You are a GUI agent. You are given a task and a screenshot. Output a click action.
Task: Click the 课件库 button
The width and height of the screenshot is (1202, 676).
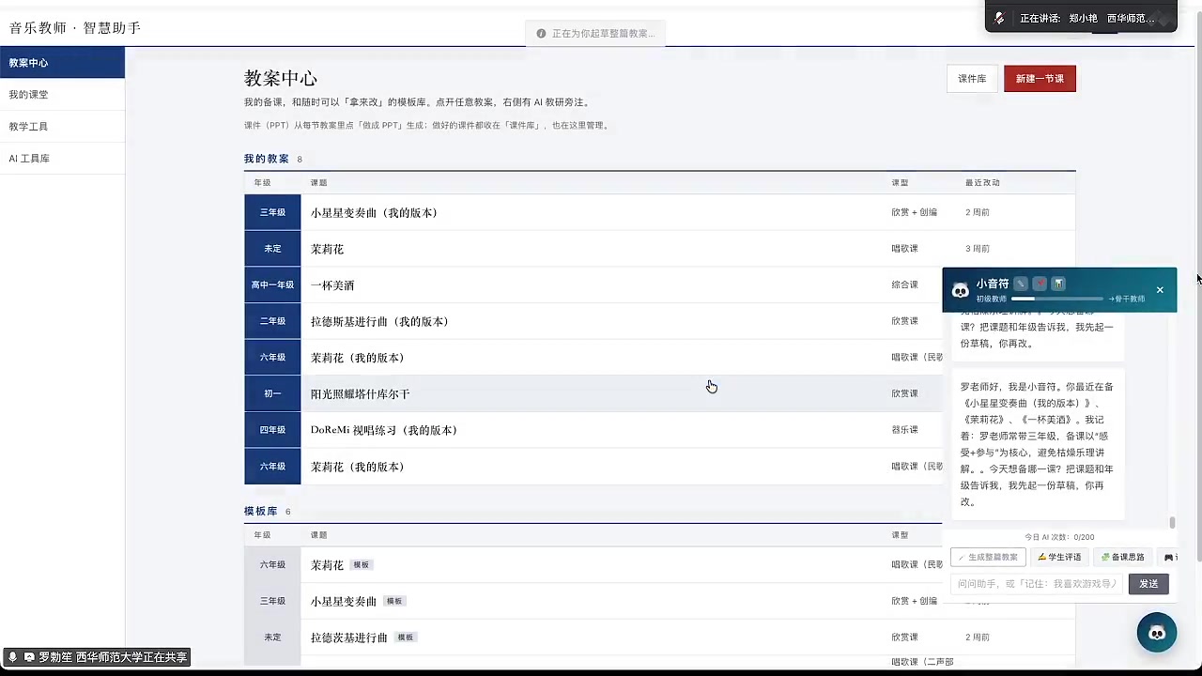point(972,79)
